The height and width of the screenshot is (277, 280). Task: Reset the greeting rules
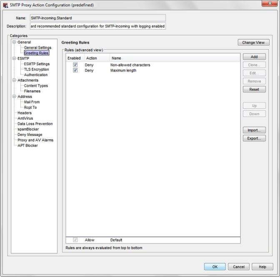(x=254, y=89)
